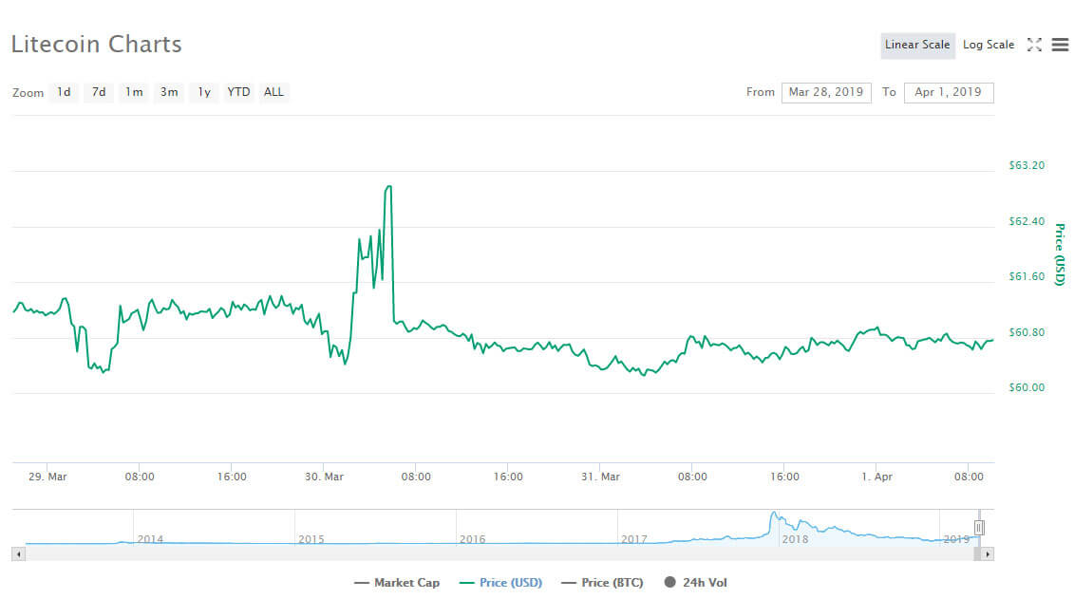
Task: Switch to Log Scale
Action: pos(989,46)
